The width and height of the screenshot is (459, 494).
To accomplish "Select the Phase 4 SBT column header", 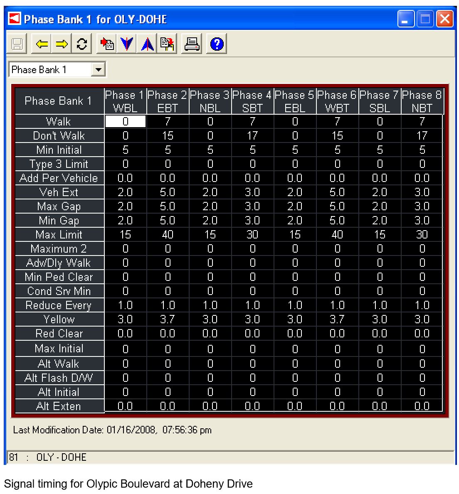I will [252, 101].
